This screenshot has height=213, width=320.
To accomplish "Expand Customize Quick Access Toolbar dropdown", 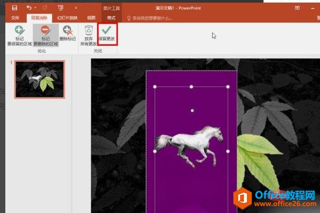I will tap(75, 8).
